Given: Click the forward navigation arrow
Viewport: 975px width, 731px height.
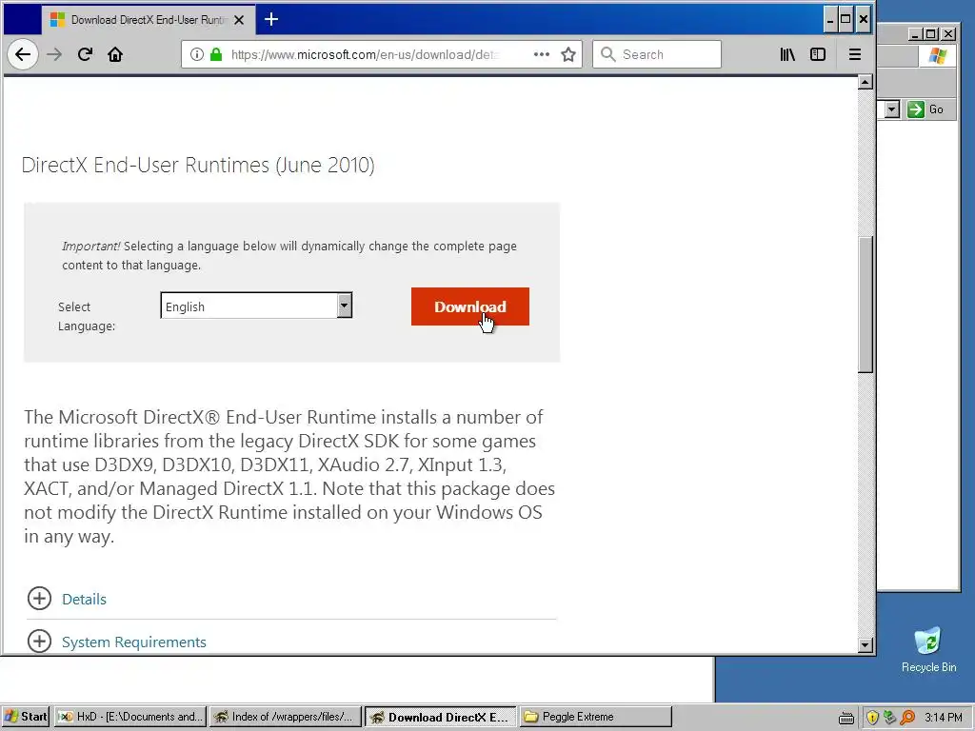Looking at the screenshot, I should pos(54,54).
